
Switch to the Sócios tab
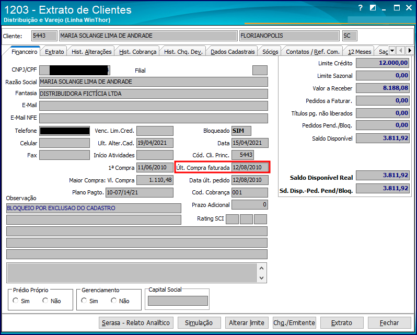[270, 52]
